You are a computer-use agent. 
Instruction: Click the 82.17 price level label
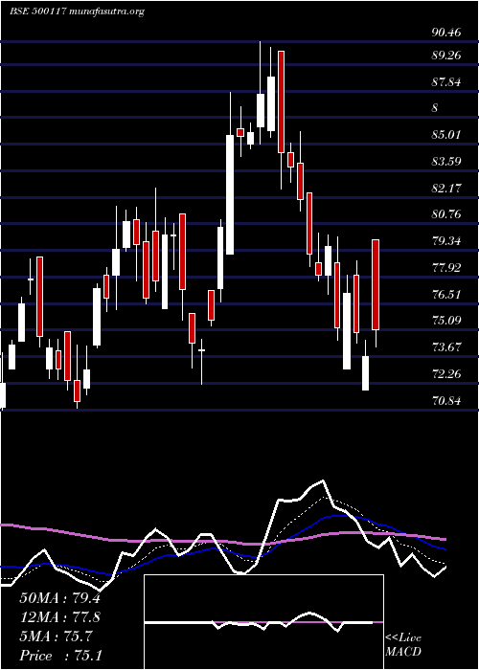[446, 188]
